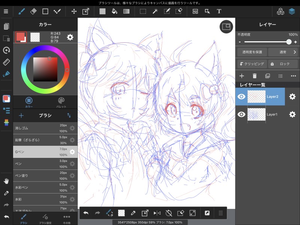Open the 通常 blend mode dropdown
Viewport: 300px width, 225px height.
click(283, 52)
